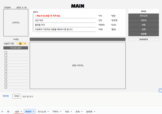This screenshot has width=162, height=114.
Task: Toggle the second TO DO LIST checkbox
Action: [x=6, y=56]
